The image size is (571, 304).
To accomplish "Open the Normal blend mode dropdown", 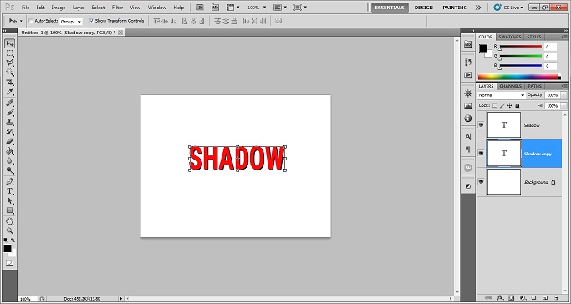I will 502,95.
